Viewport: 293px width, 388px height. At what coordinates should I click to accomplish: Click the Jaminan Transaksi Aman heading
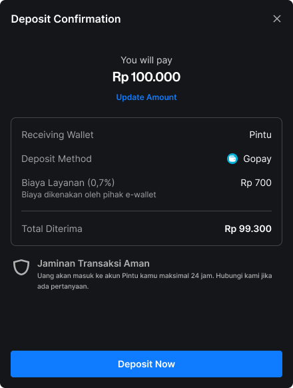[x=93, y=263]
